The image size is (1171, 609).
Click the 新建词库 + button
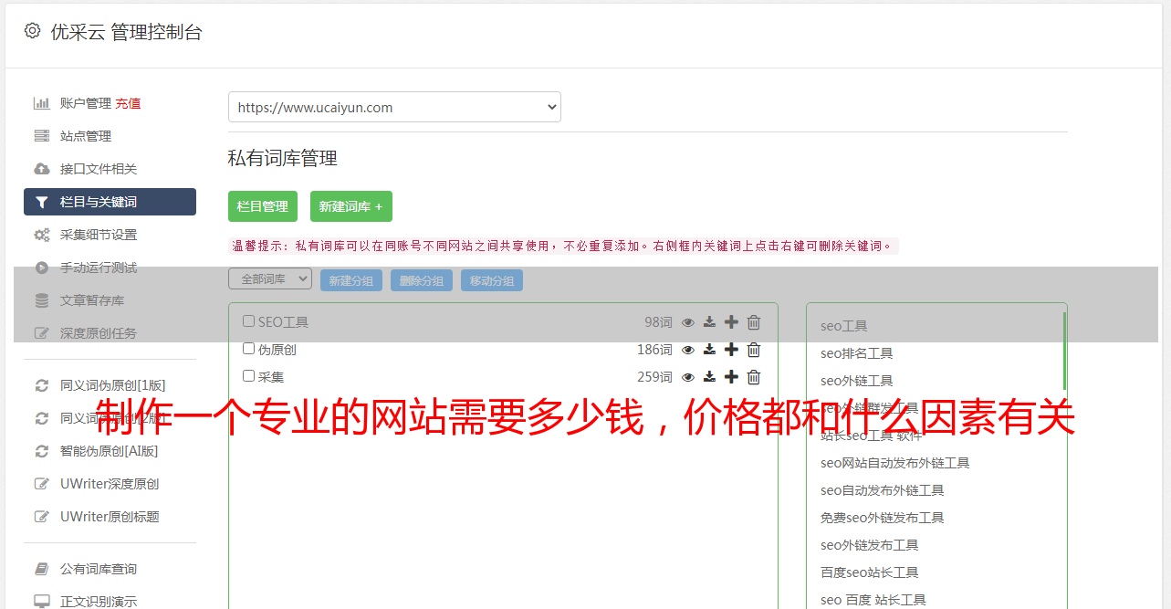[x=351, y=206]
